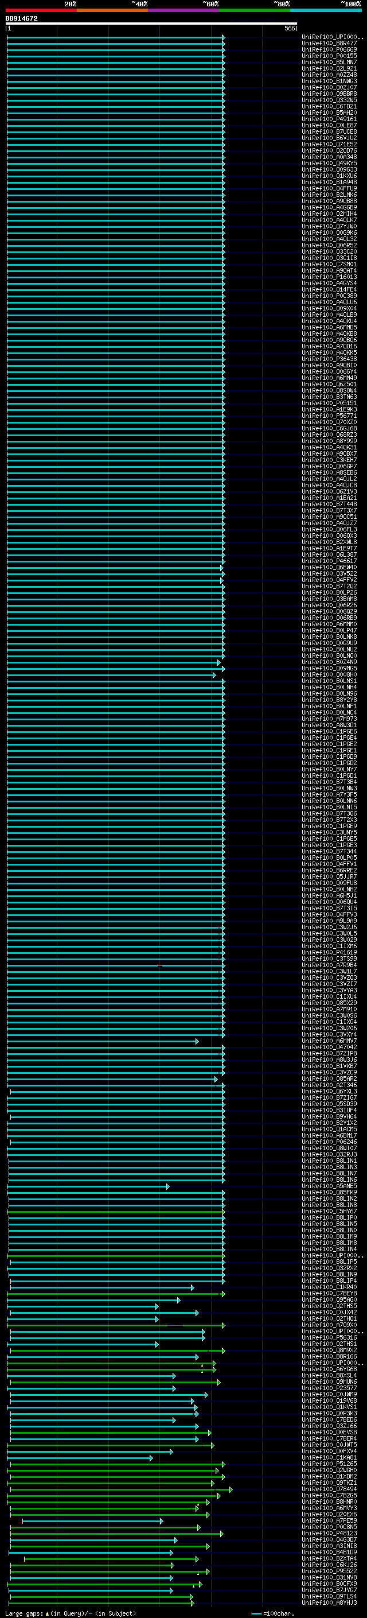367x1618 pixels.
Task: Open hit UniRef100_B8R477
Action: click(x=329, y=44)
